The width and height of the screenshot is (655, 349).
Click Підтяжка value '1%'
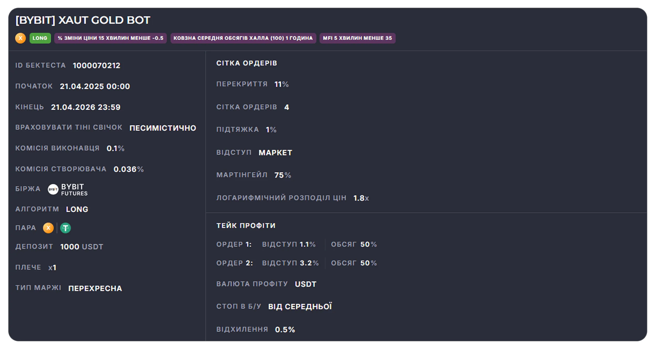point(271,130)
